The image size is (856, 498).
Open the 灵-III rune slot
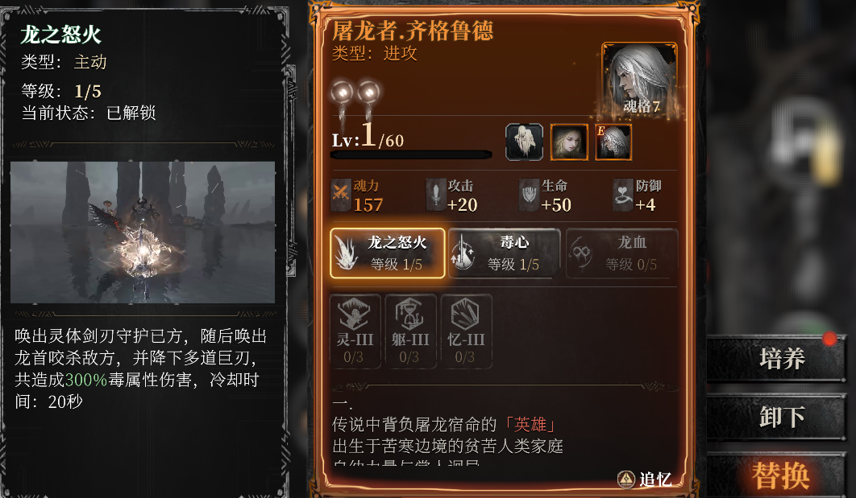tap(355, 331)
